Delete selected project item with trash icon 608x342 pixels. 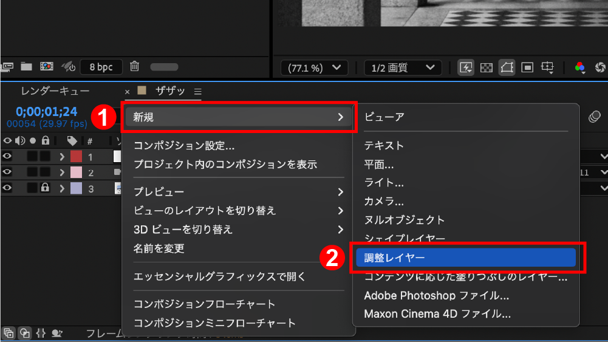[x=135, y=66]
